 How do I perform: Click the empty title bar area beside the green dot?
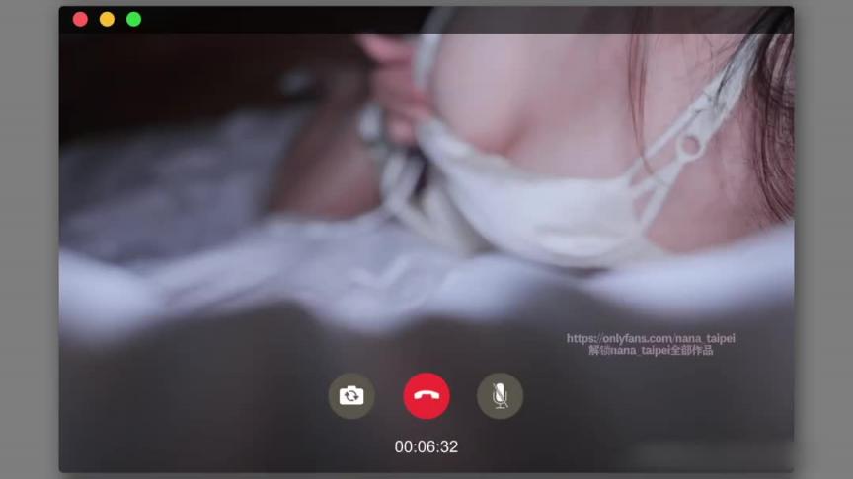[x=272, y=20]
